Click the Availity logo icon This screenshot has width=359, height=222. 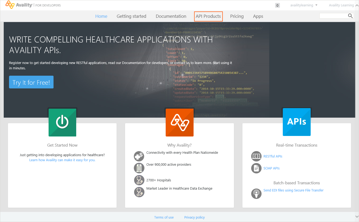pyautogui.click(x=10, y=5)
